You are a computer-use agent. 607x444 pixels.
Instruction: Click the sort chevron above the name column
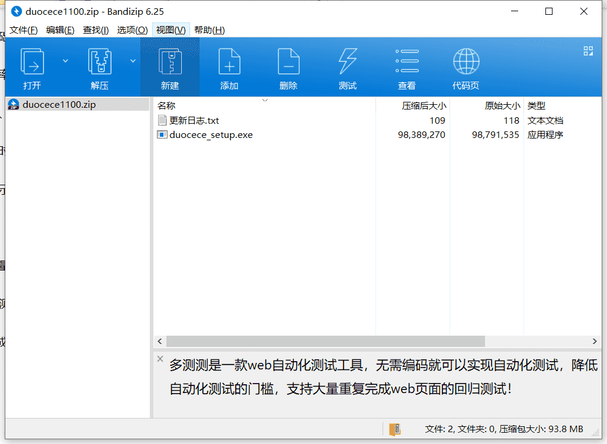pyautogui.click(x=265, y=100)
